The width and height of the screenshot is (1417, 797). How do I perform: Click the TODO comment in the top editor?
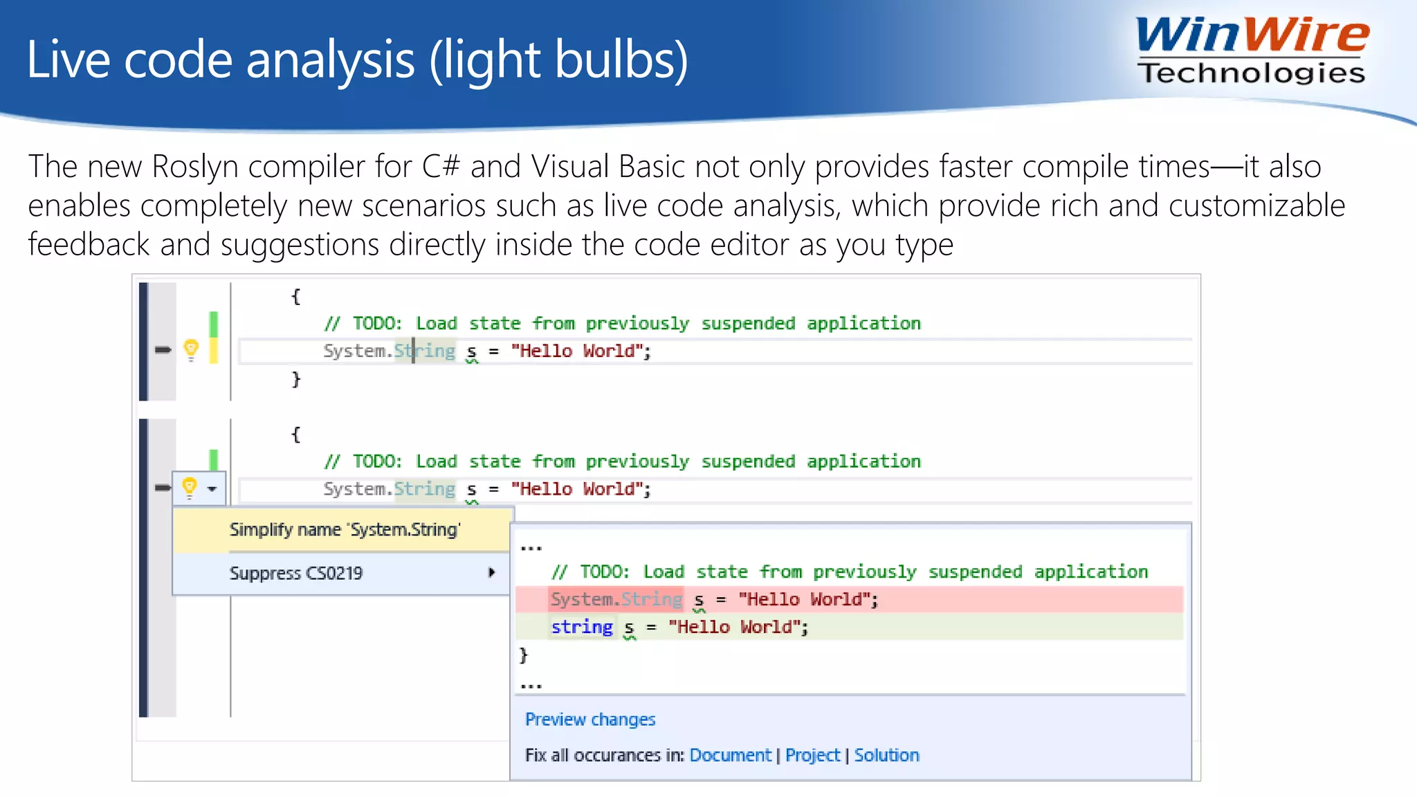pos(623,323)
